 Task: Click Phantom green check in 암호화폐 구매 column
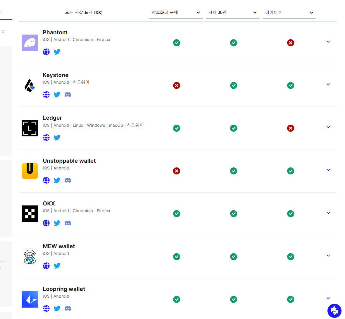pos(177,43)
